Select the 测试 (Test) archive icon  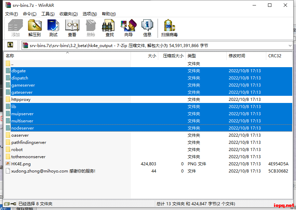point(53,27)
